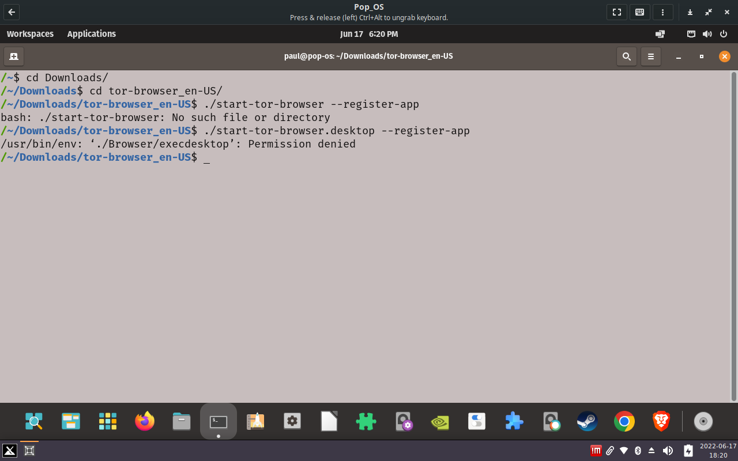The image size is (738, 461).
Task: Click the host taskbar speaker icon
Action: click(668, 451)
